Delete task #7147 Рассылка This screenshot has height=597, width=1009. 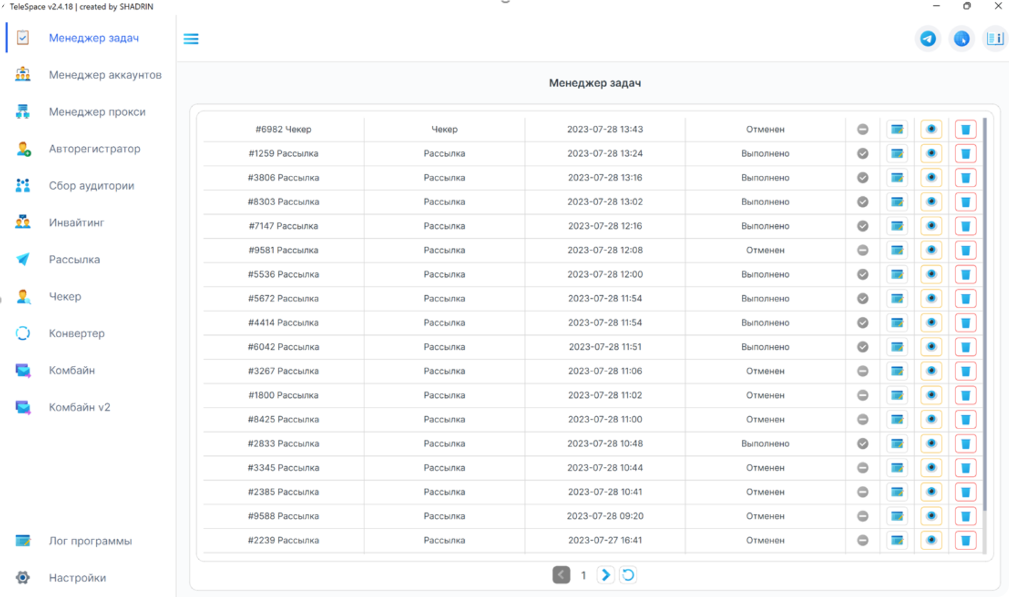[x=966, y=226]
